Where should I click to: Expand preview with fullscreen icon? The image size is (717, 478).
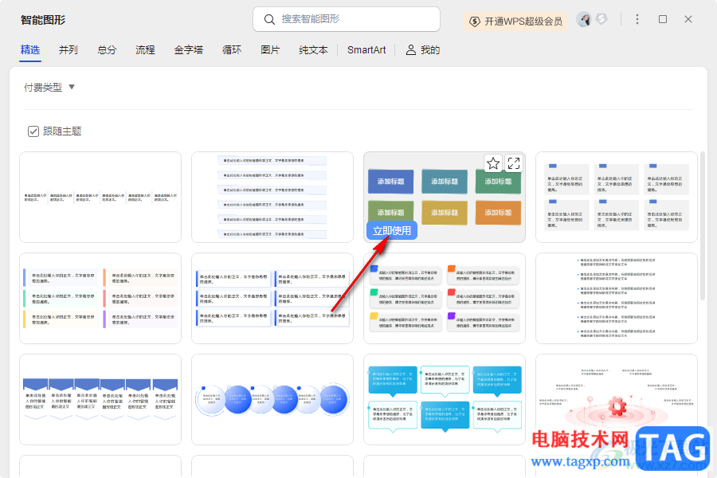tap(514, 163)
